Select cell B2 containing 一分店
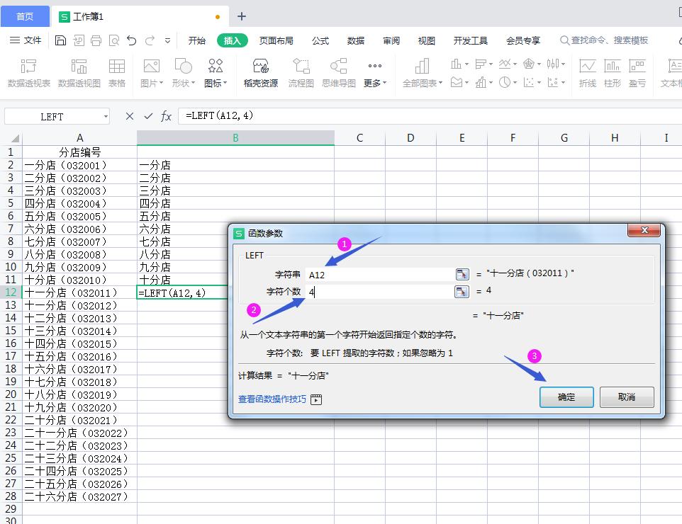The image size is (682, 524). tap(235, 165)
